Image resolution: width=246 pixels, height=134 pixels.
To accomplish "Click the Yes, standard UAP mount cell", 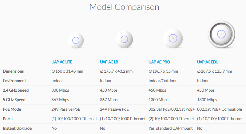I will pyautogui.click(x=171, y=128).
